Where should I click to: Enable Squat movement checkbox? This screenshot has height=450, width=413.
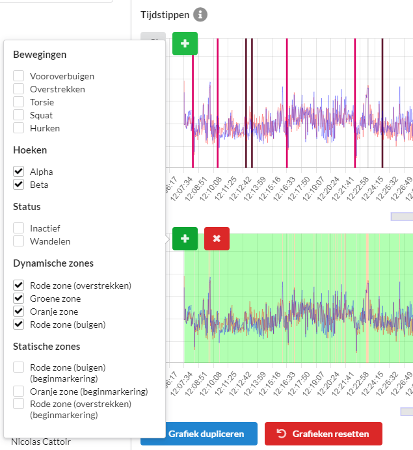point(19,115)
